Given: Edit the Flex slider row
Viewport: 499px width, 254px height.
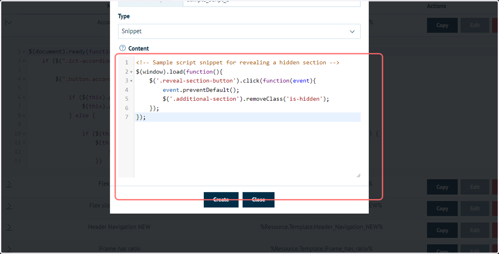Looking at the screenshot, I should click(x=475, y=209).
